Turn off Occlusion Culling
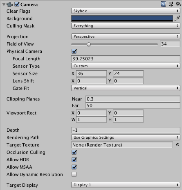 pos(74,152)
